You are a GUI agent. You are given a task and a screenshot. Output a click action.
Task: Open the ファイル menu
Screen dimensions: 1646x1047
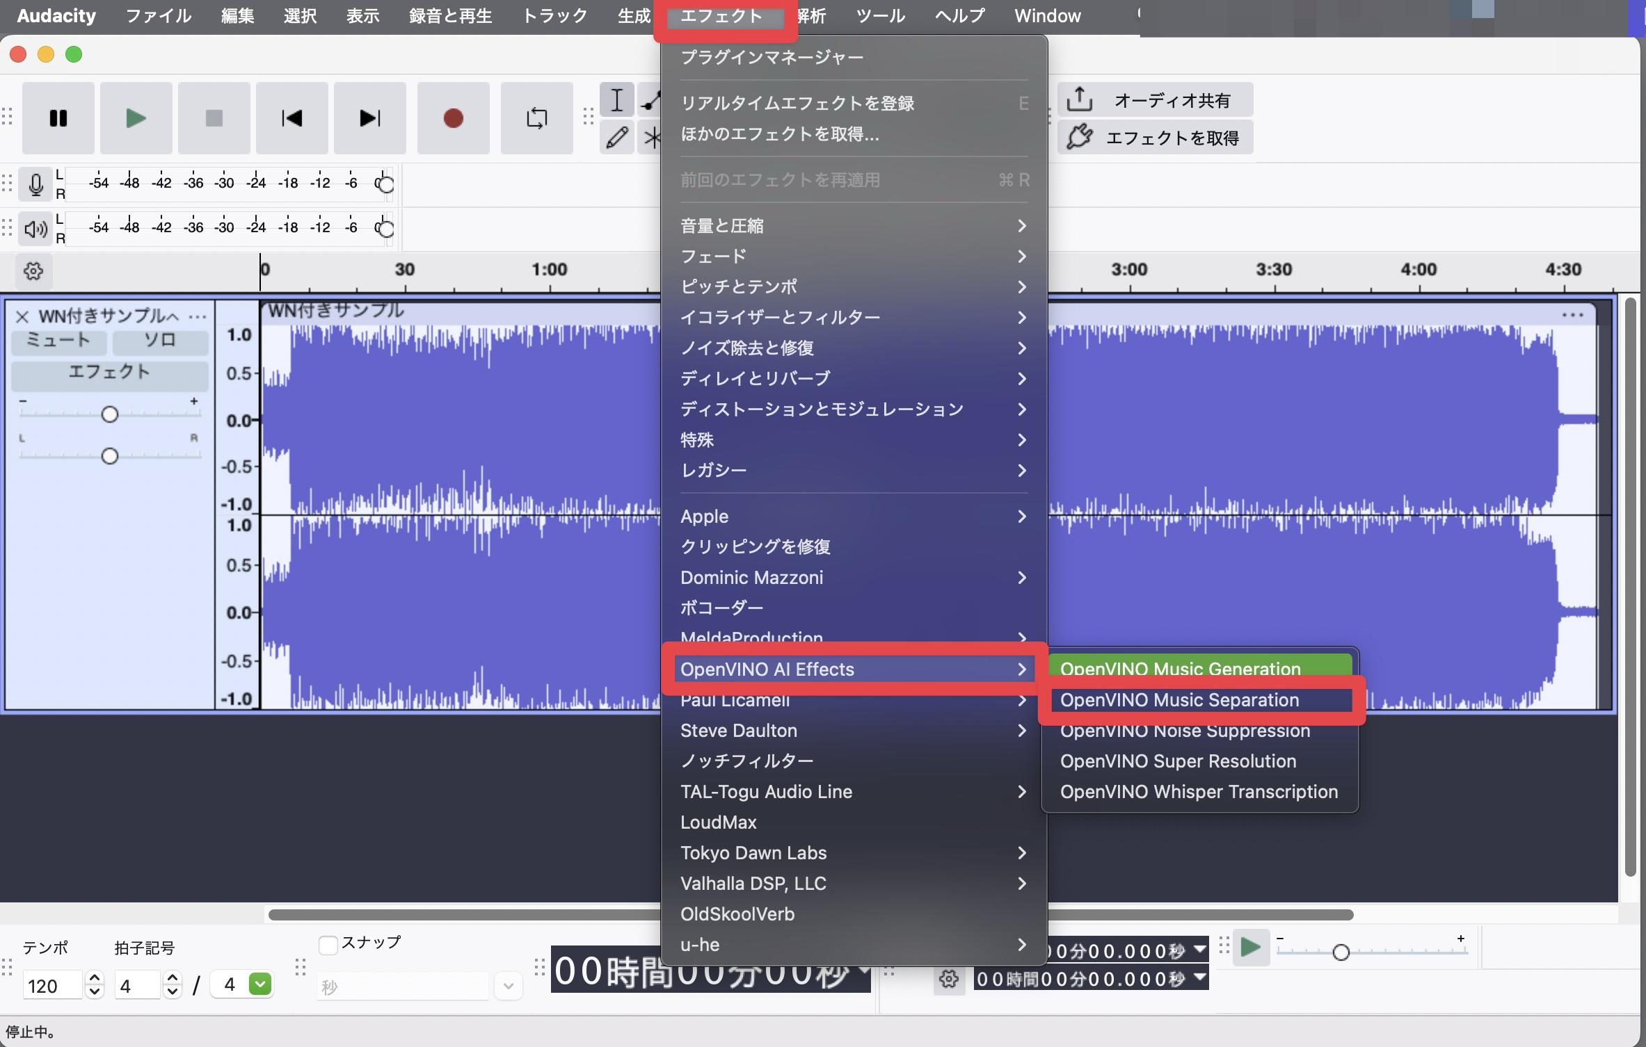pyautogui.click(x=158, y=15)
